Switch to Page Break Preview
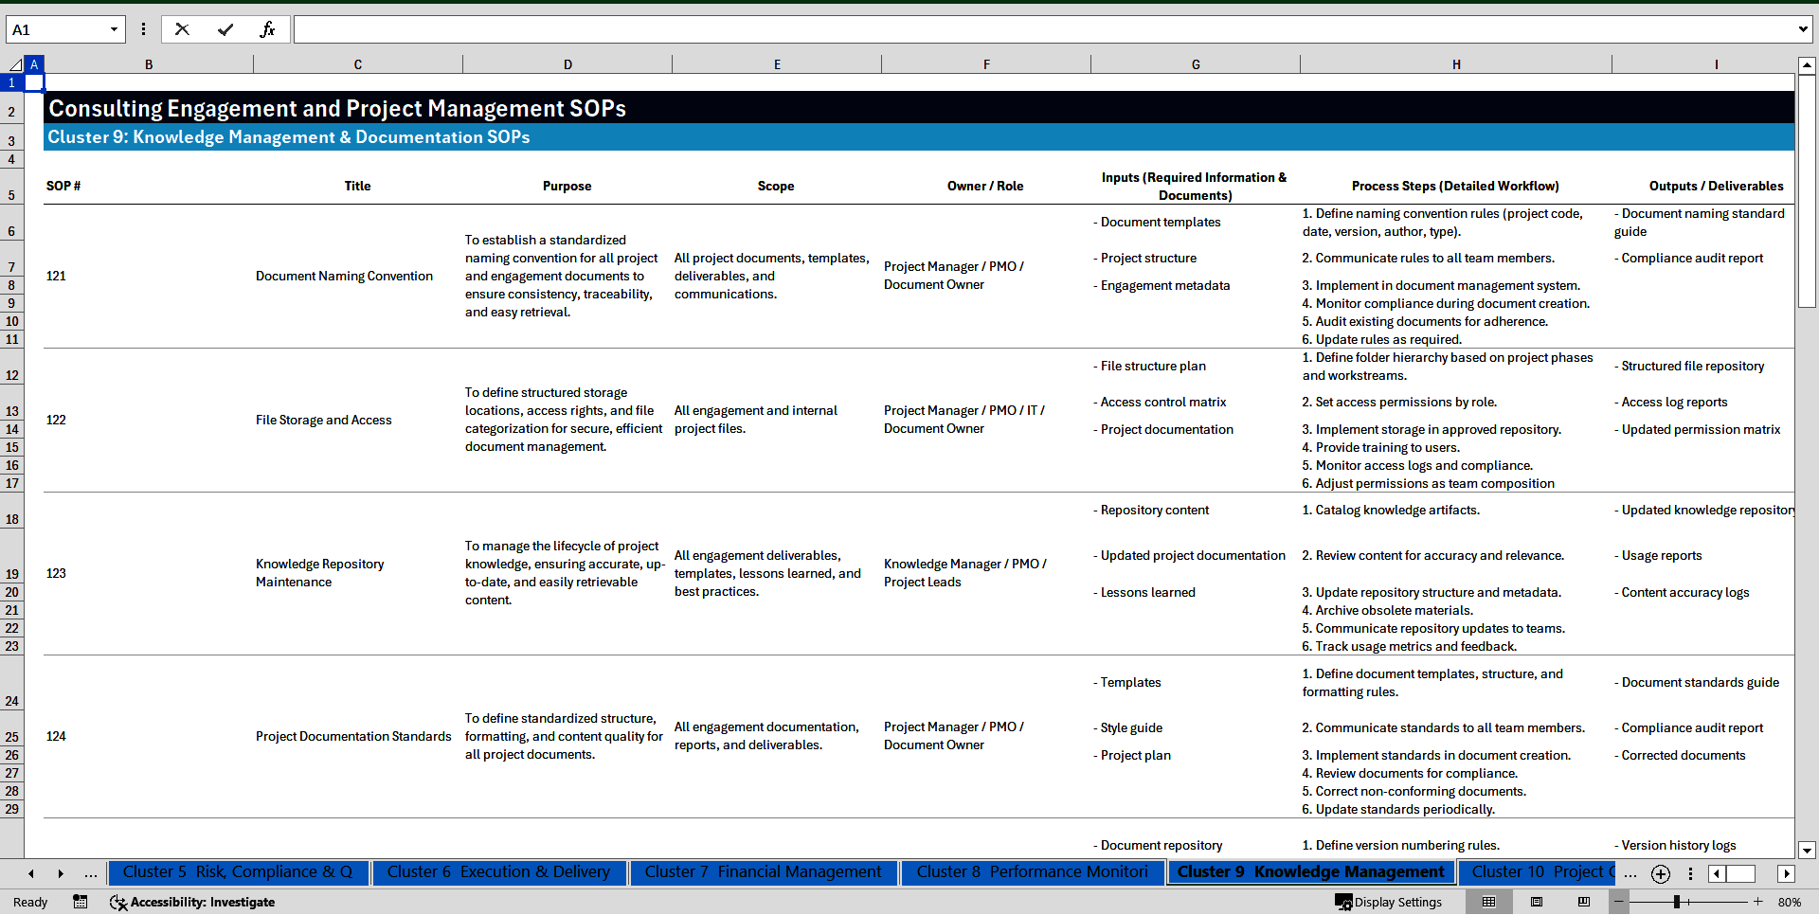The width and height of the screenshot is (1819, 915). 1583,902
